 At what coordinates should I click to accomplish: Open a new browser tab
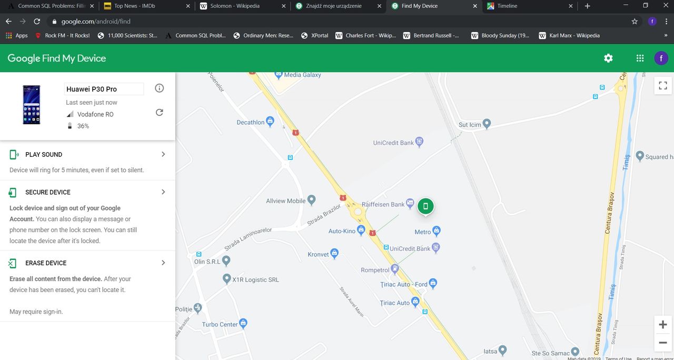pyautogui.click(x=588, y=6)
